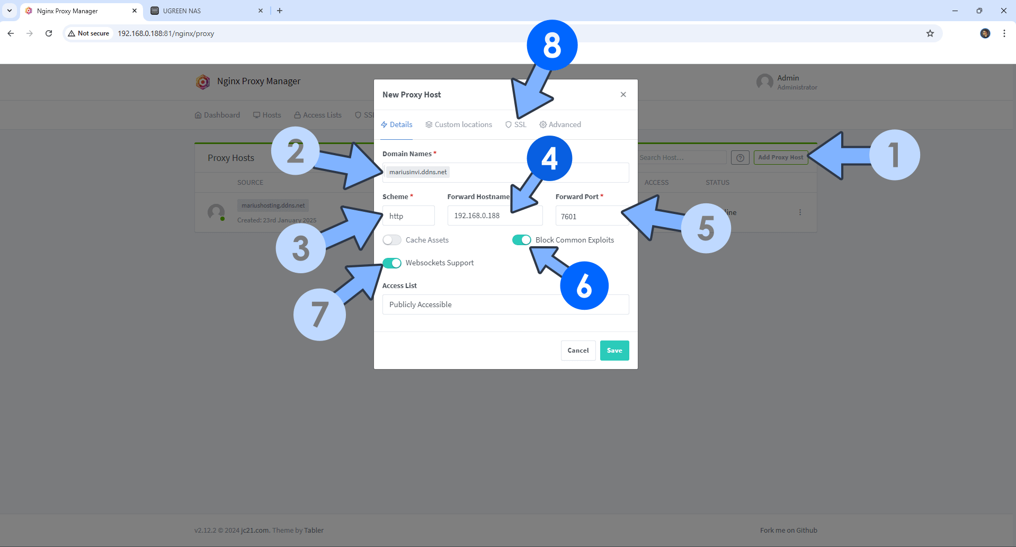Close the New Proxy Host dialog
This screenshot has width=1016, height=547.
(x=623, y=95)
